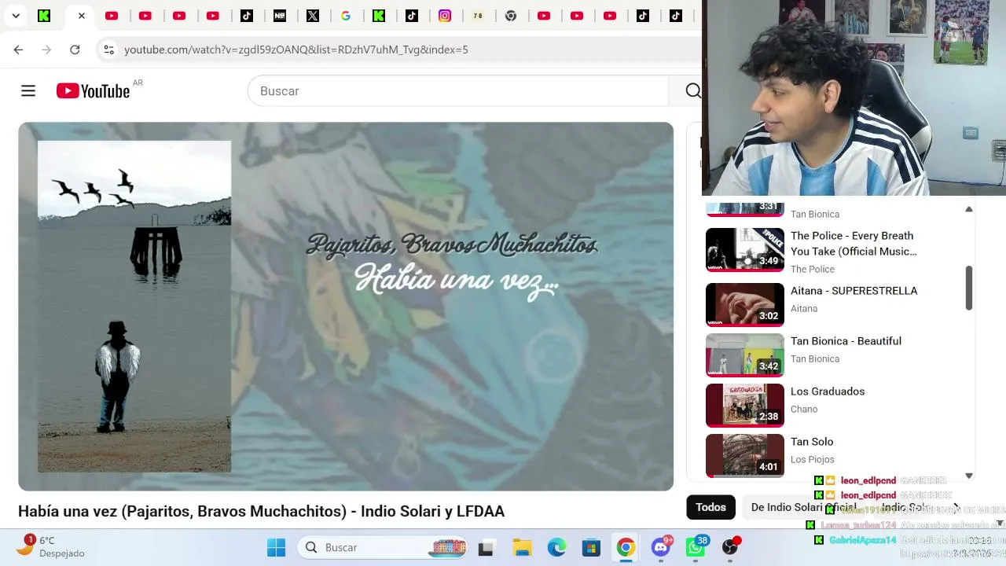View site information for youtube.com
Screen dimensions: 1006x566
(x=108, y=50)
